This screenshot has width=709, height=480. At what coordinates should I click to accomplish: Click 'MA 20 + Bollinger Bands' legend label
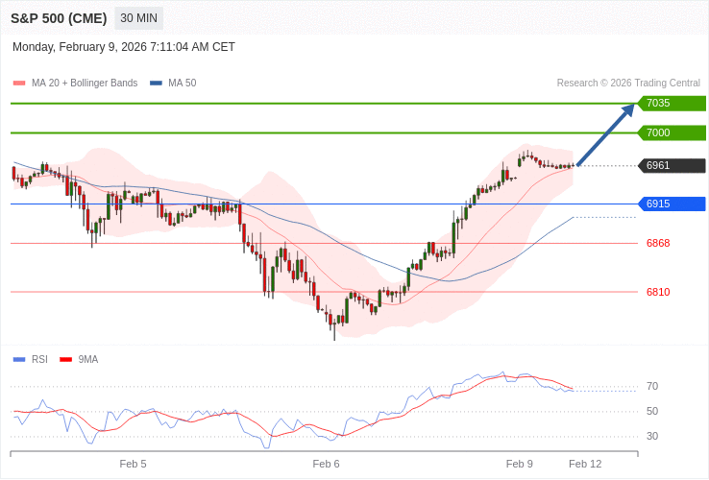point(85,84)
